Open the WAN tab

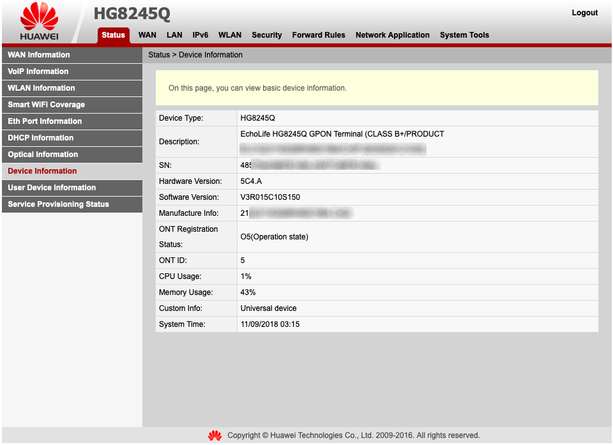148,35
